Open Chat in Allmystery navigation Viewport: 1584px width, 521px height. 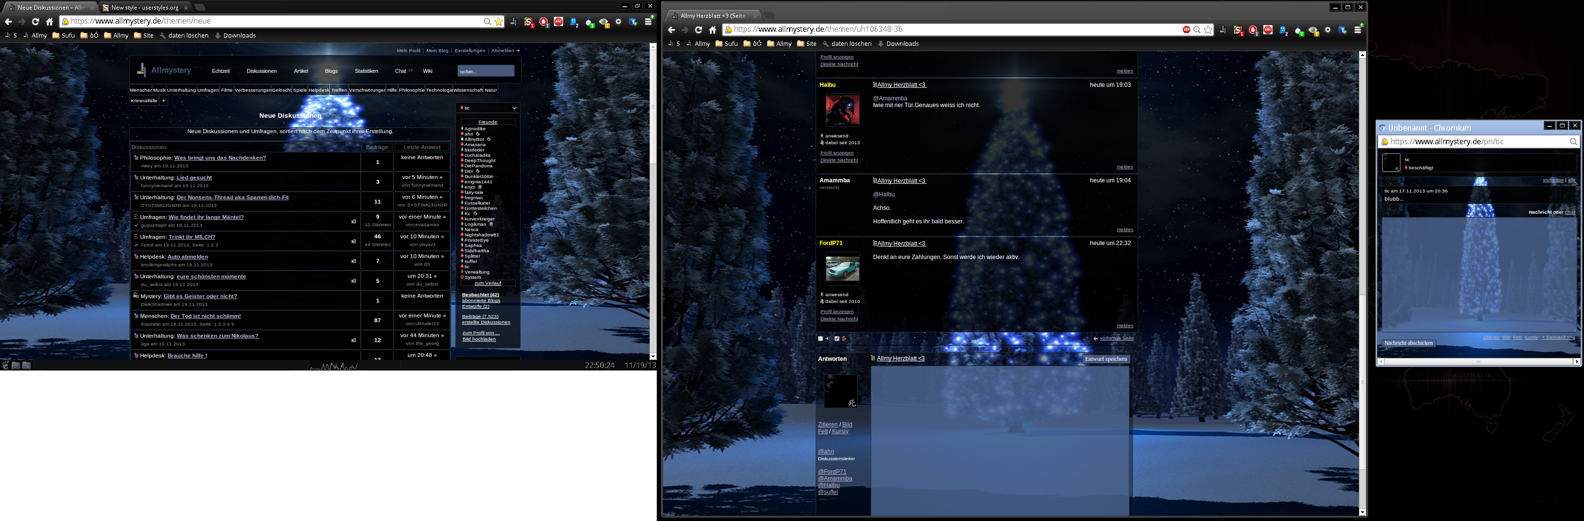coord(400,71)
